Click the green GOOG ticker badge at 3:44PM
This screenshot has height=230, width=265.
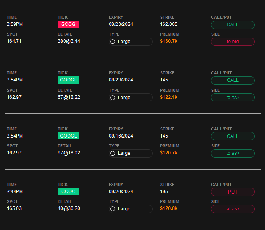coord(68,191)
